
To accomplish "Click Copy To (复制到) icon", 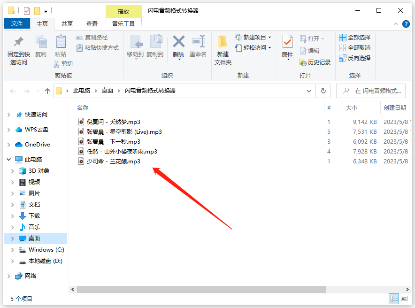I will click(156, 42).
